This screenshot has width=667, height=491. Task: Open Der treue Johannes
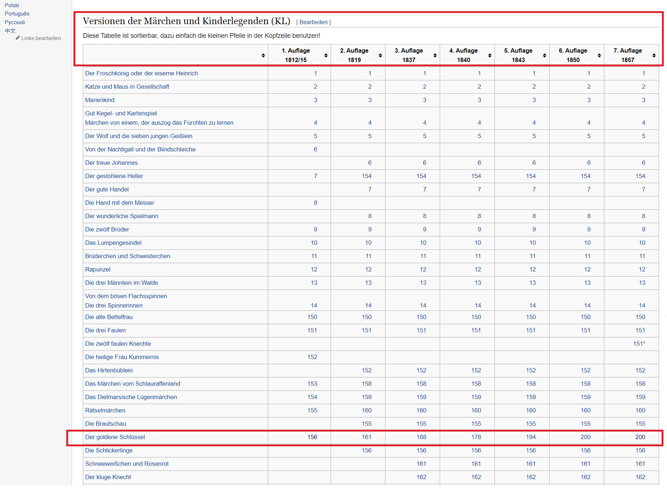click(x=111, y=163)
